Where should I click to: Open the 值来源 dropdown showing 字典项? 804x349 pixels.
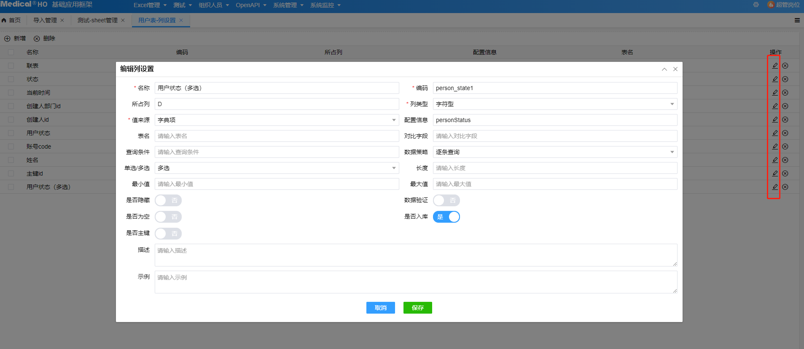click(277, 120)
